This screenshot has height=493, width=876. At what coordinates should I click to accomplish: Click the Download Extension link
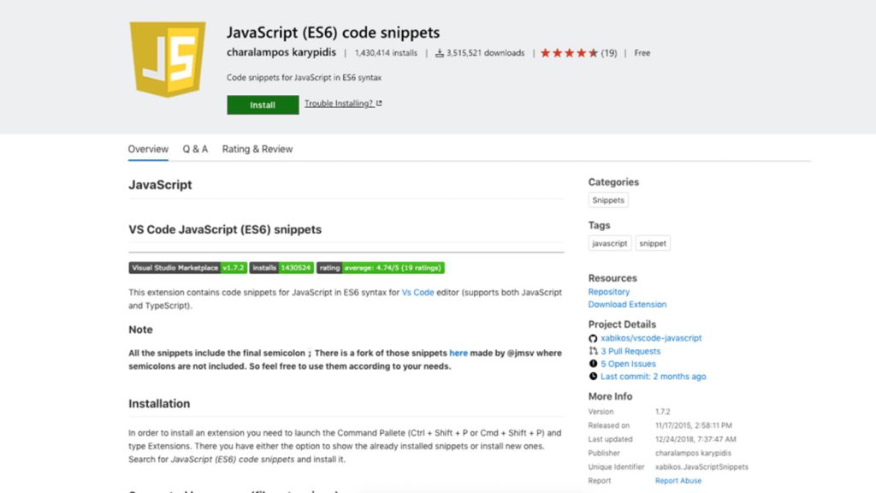pos(627,305)
